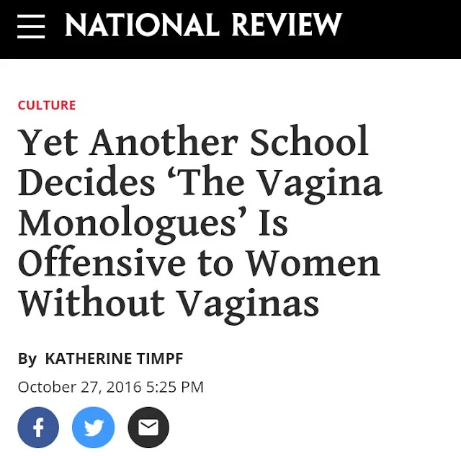Click the headline line "Monologues' Is"

click(153, 223)
